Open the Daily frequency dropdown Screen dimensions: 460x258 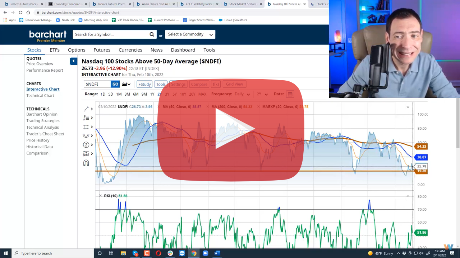pyautogui.click(x=242, y=94)
